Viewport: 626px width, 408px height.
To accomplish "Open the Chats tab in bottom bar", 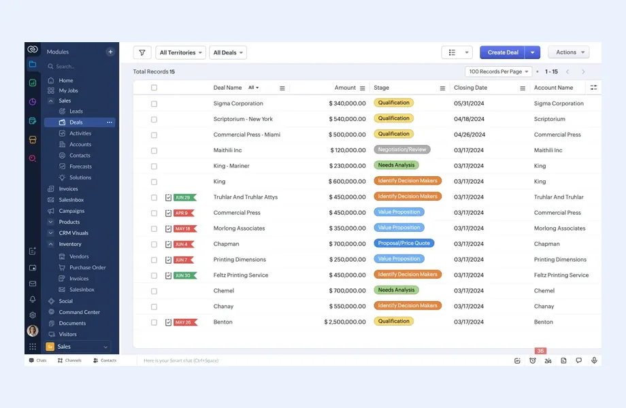I will click(38, 360).
